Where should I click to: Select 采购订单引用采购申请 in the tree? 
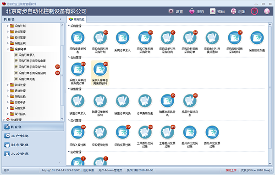[32, 61]
